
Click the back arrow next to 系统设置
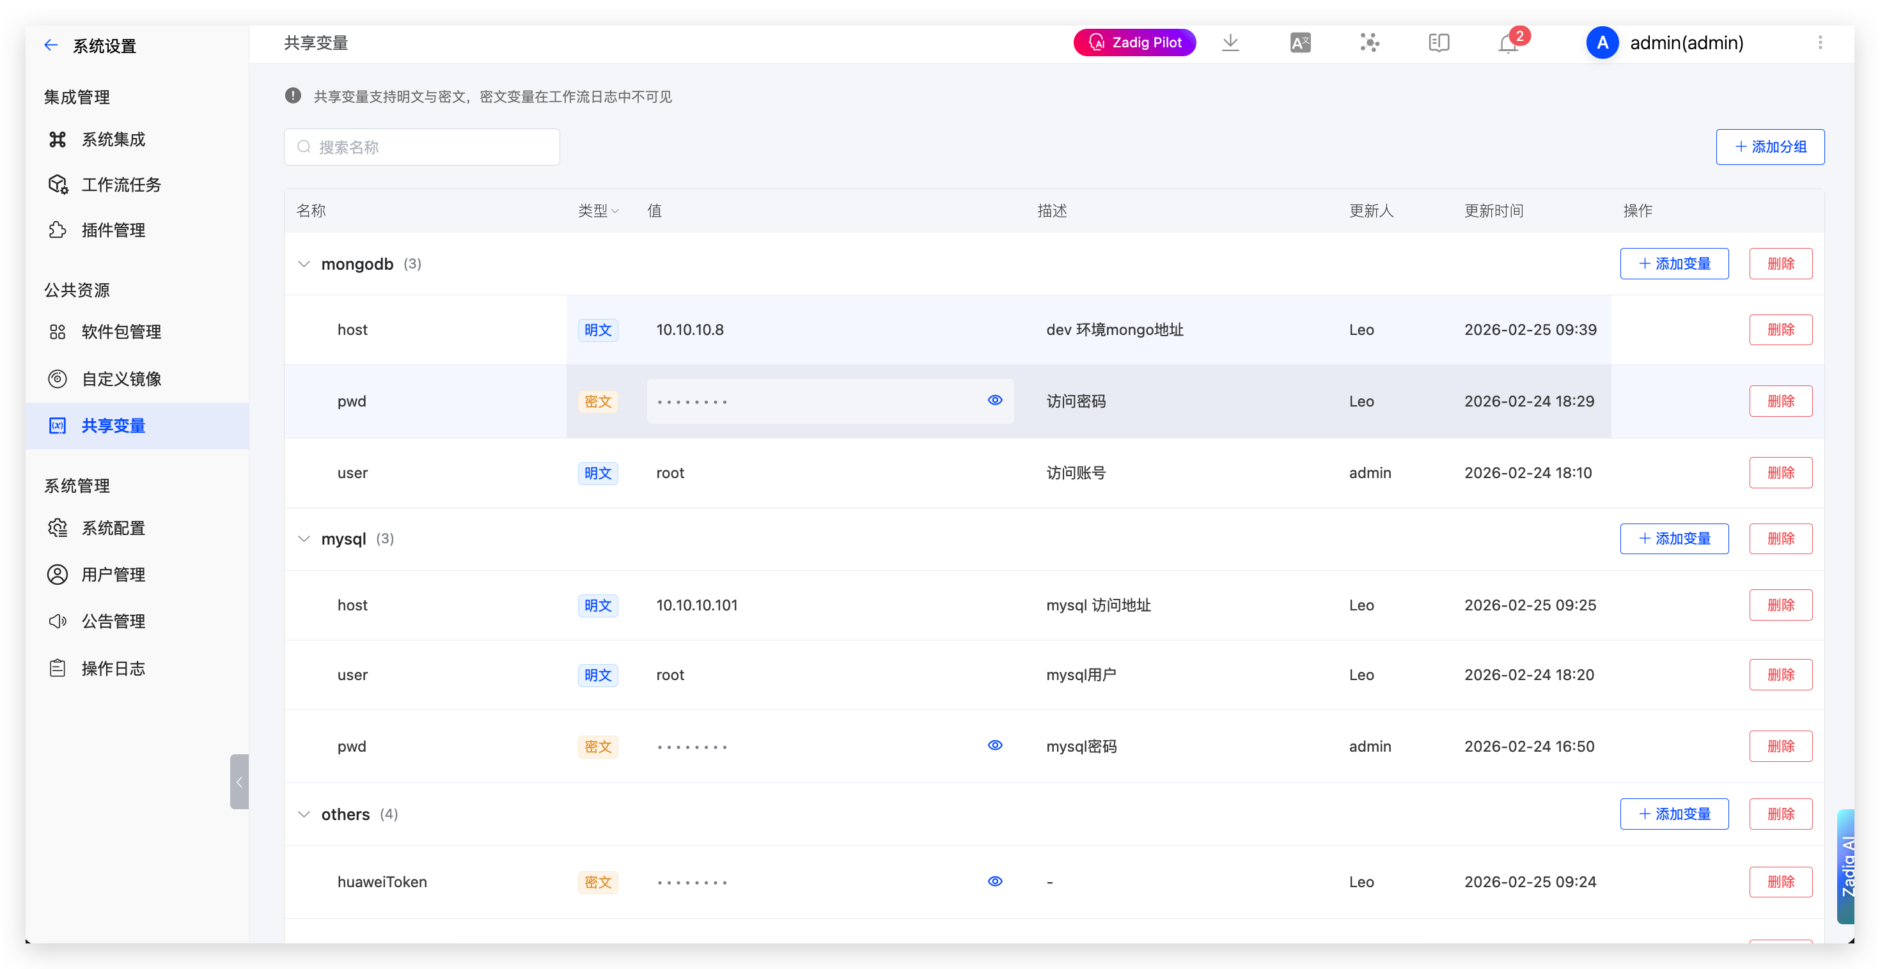pos(51,45)
